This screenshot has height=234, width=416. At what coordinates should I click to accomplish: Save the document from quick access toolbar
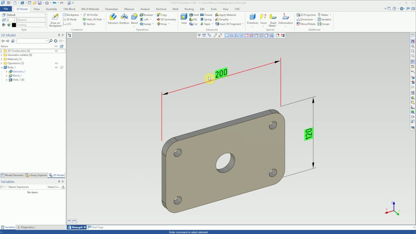(x=40, y=3)
